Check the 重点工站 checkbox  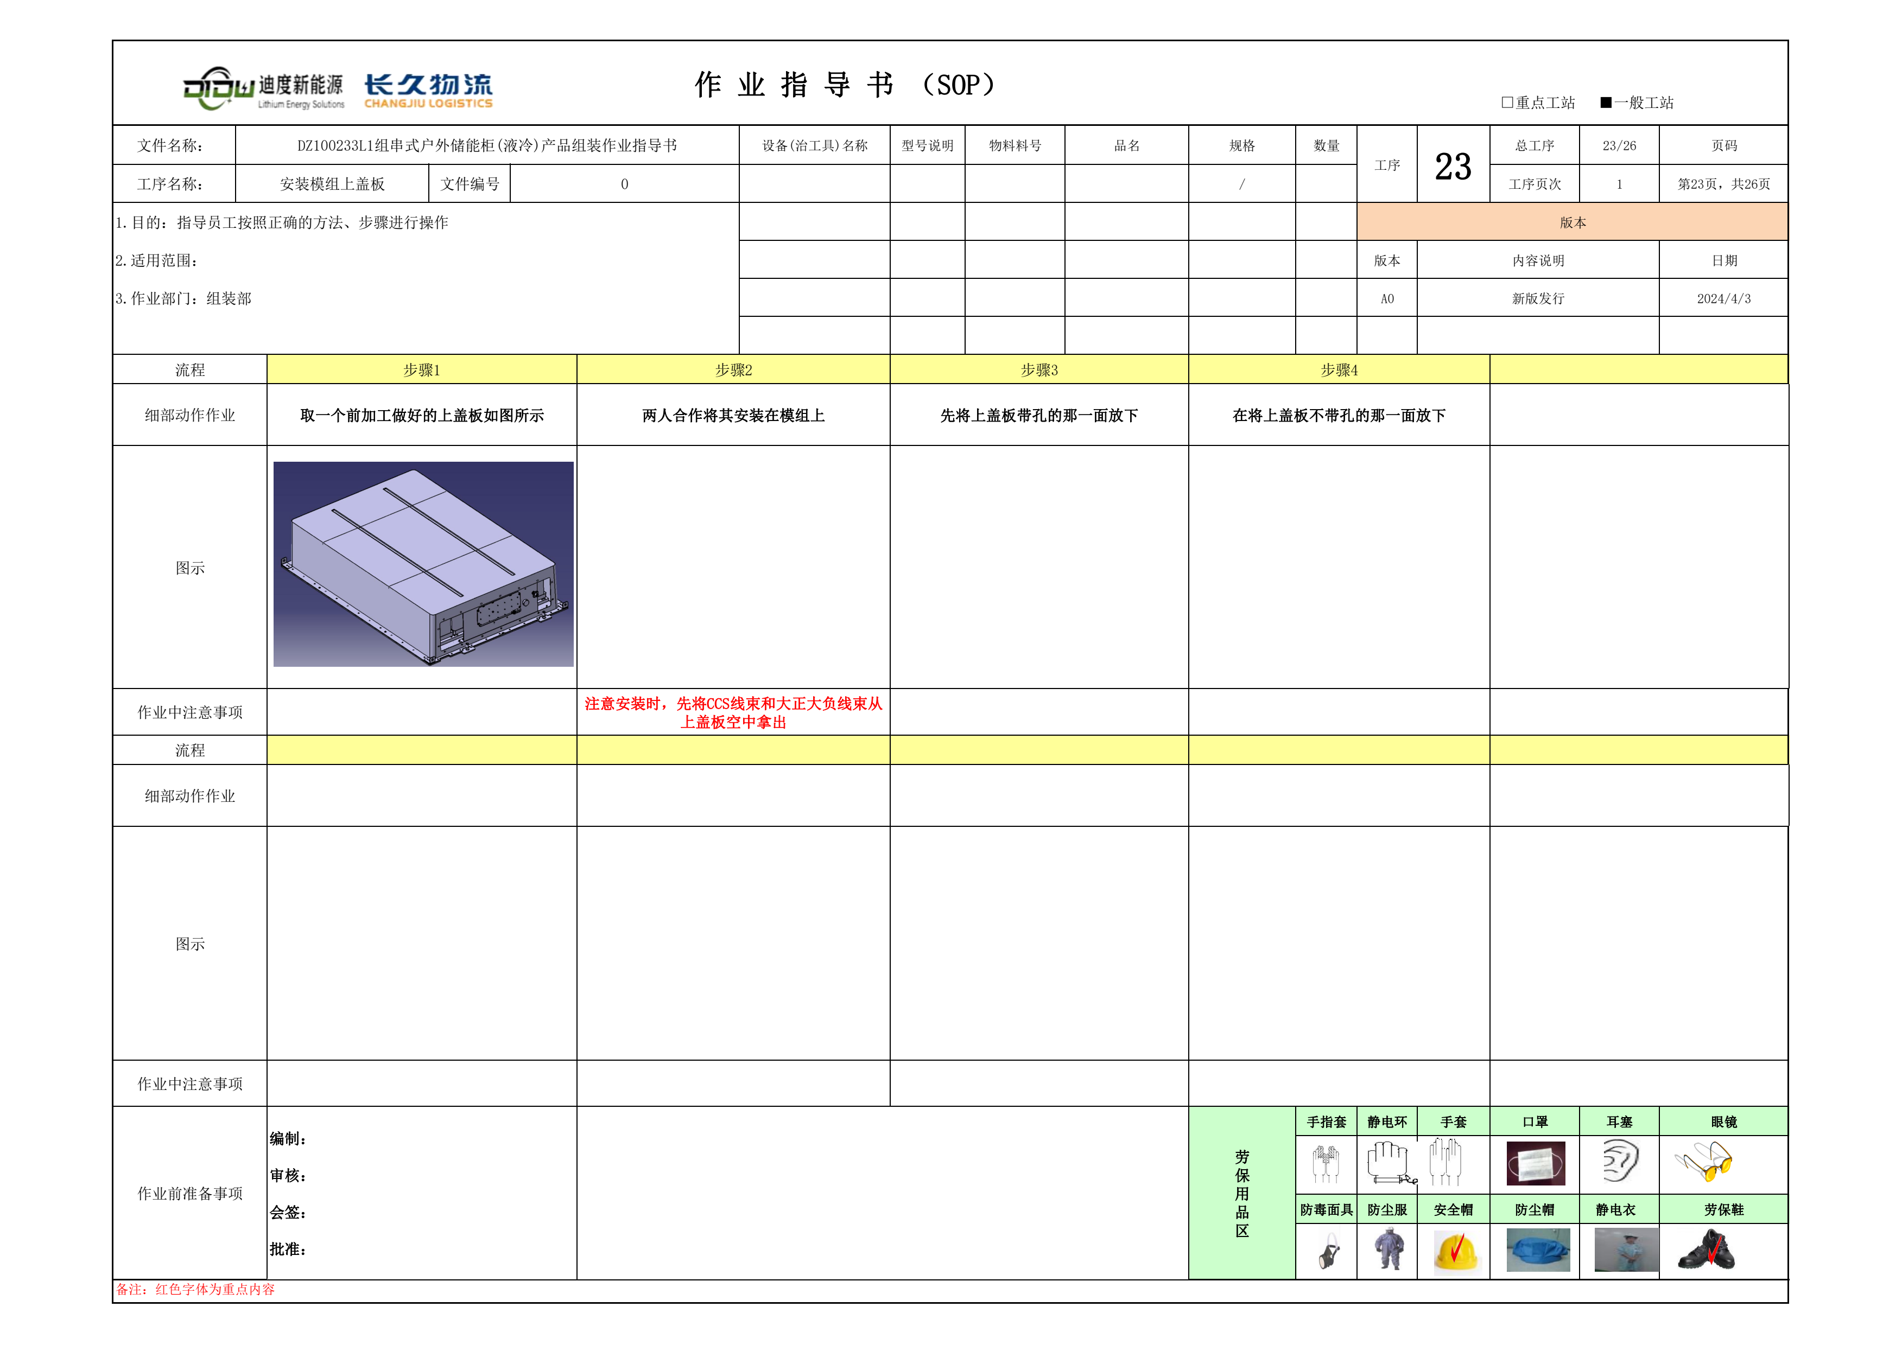[x=1507, y=103]
